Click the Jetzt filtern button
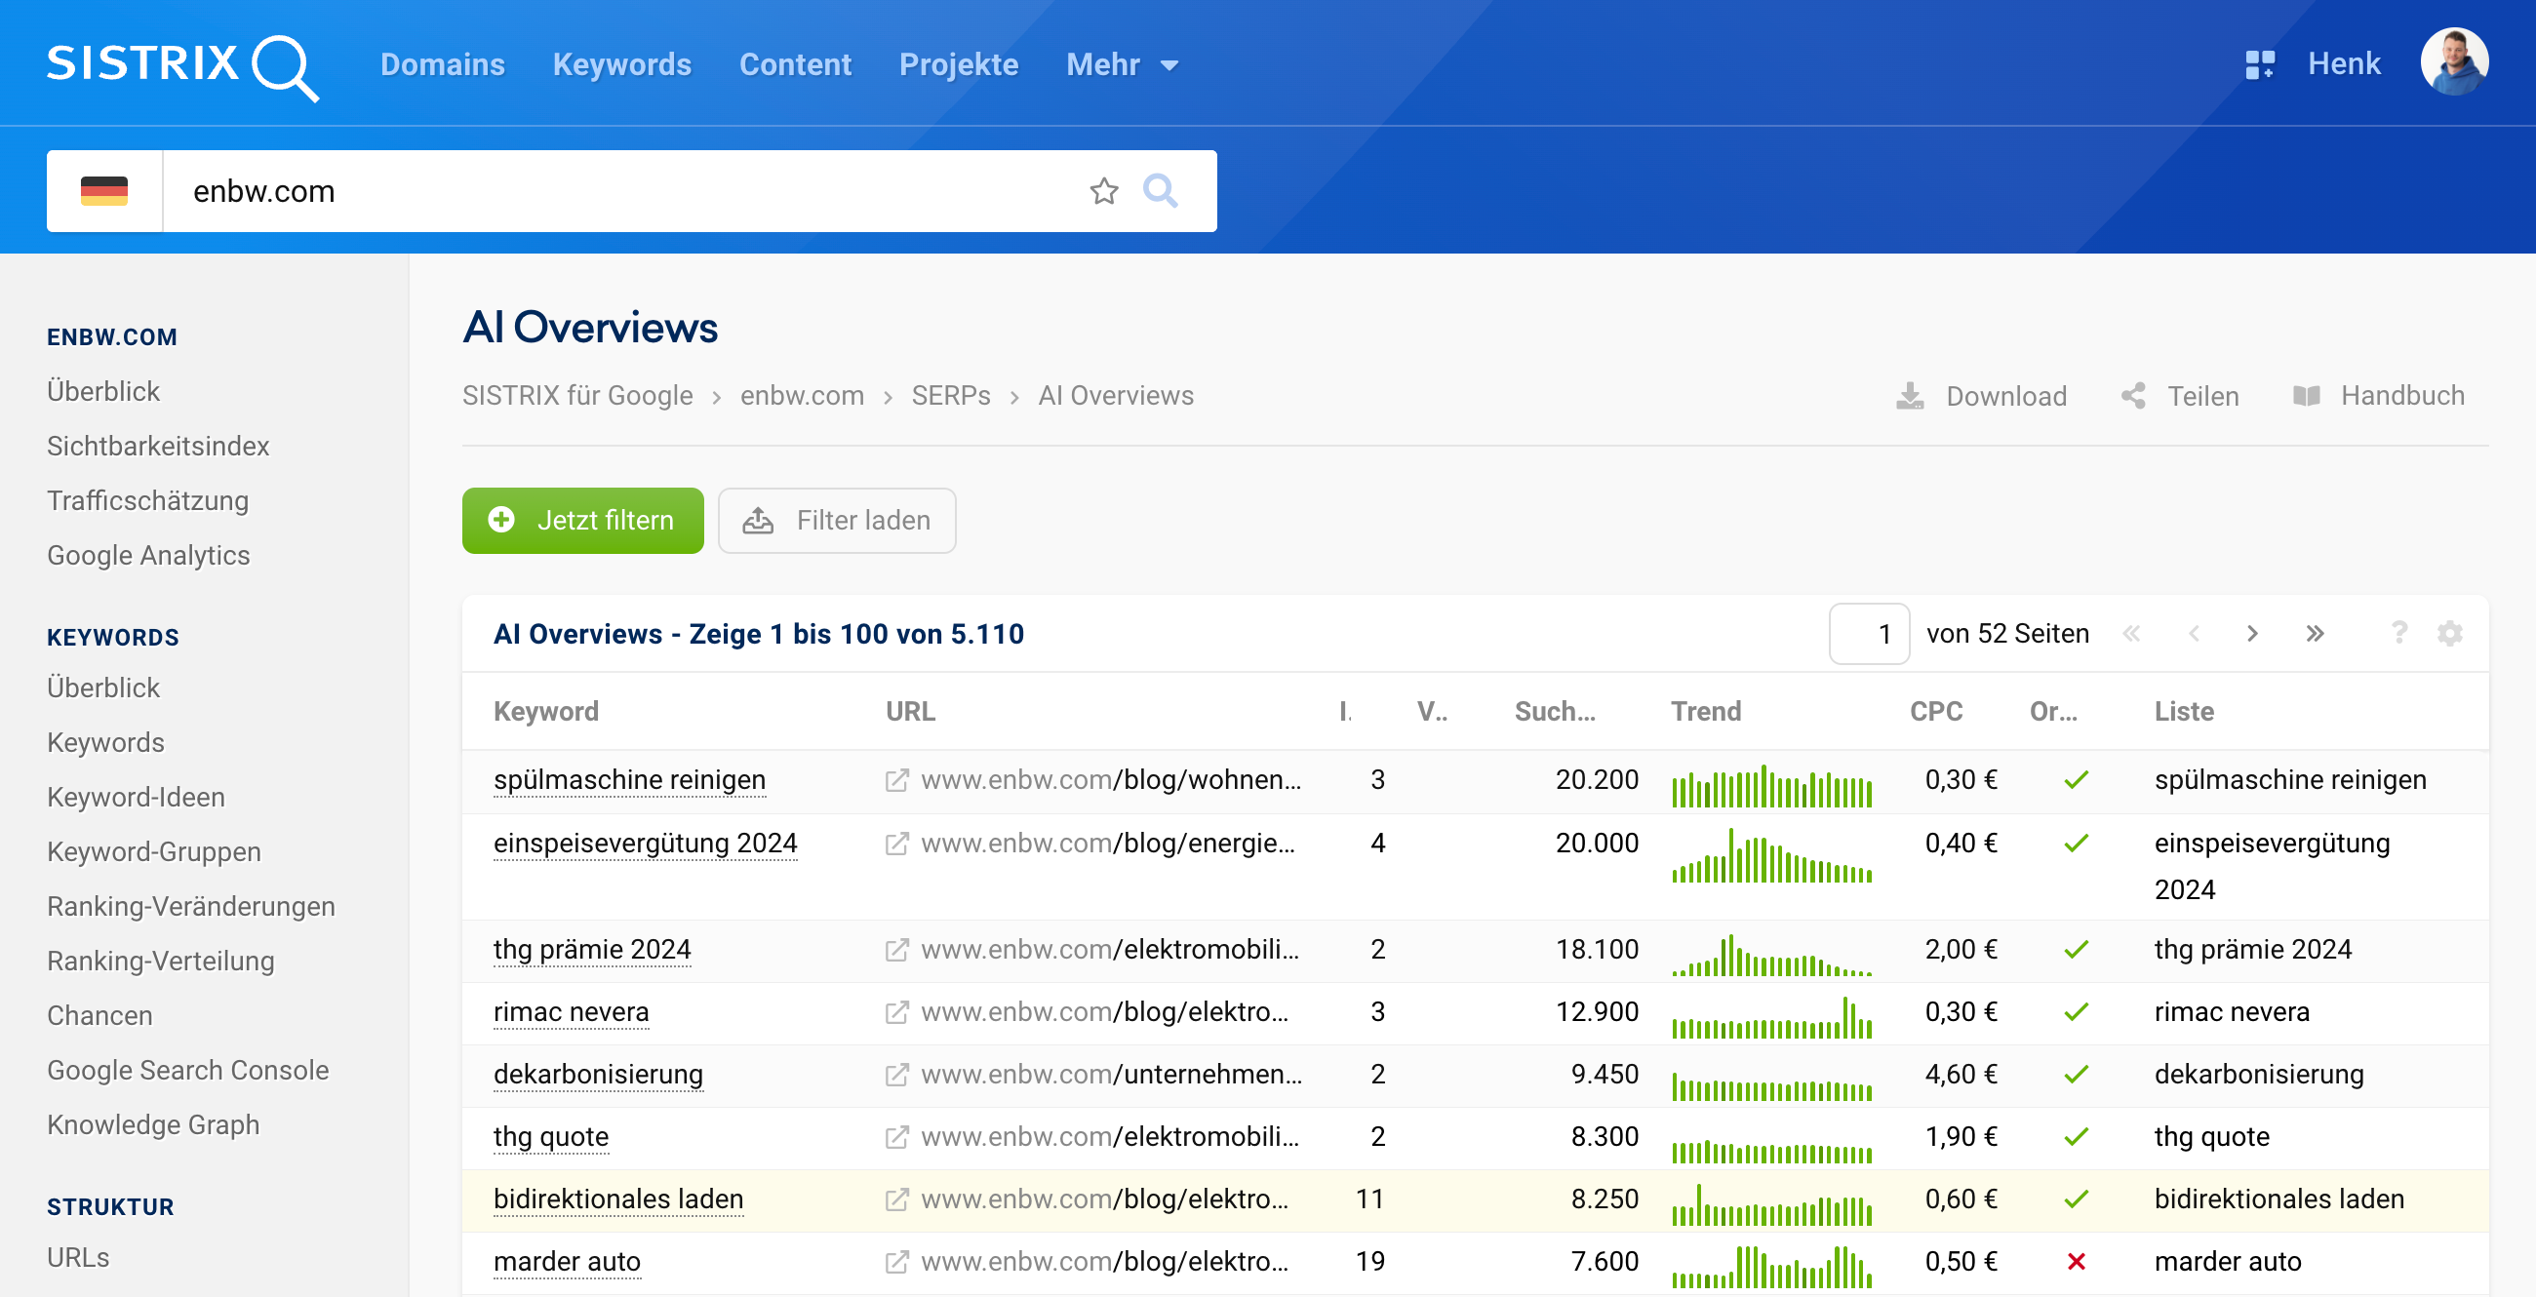2536x1297 pixels. coord(583,521)
